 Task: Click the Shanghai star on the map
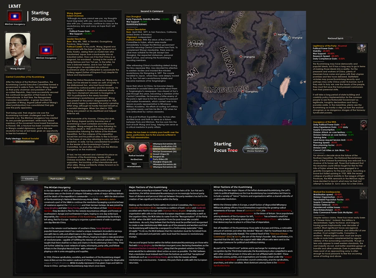(290, 38)
